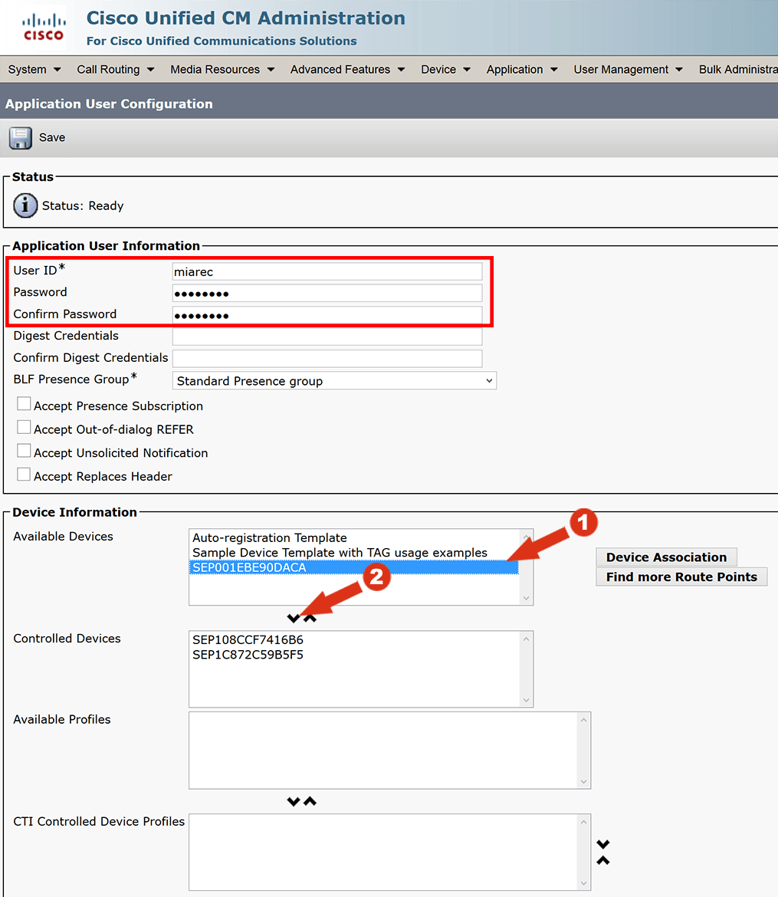Click into the Password field

327,294
